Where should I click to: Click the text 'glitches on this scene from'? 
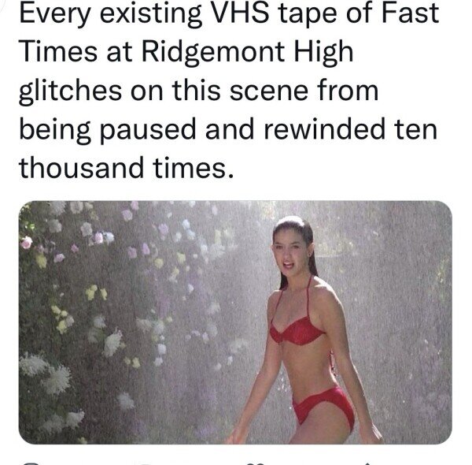click(199, 91)
